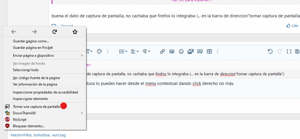
Task: Click the Like thumbs-up icon
Action: [x=288, y=26]
